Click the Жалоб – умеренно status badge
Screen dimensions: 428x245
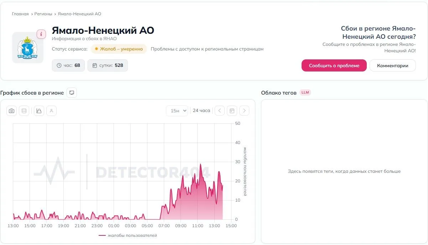coord(119,49)
